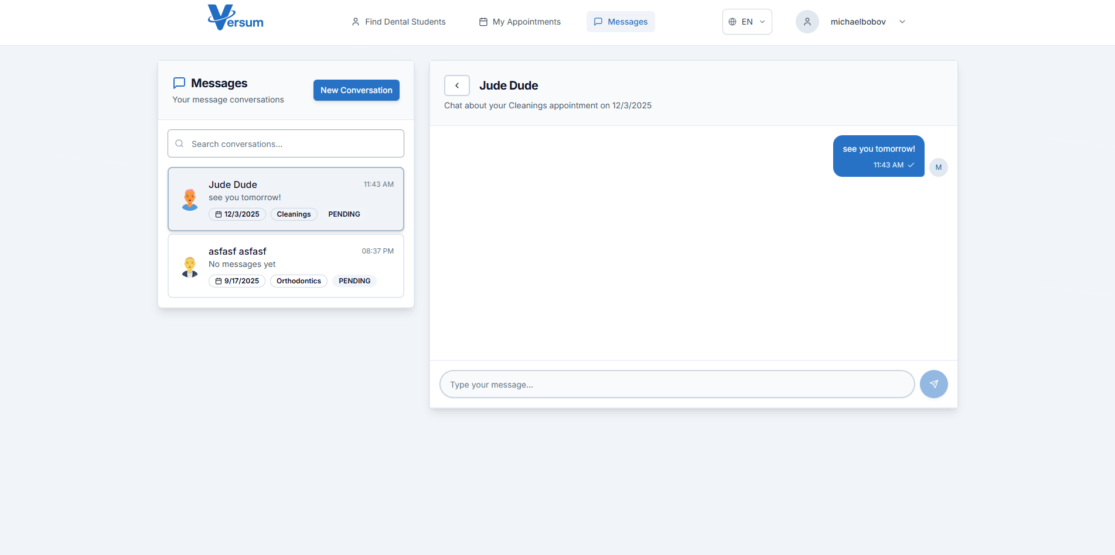Start a New Conversation
Screen dimensions: 1115x555
pyautogui.click(x=356, y=90)
